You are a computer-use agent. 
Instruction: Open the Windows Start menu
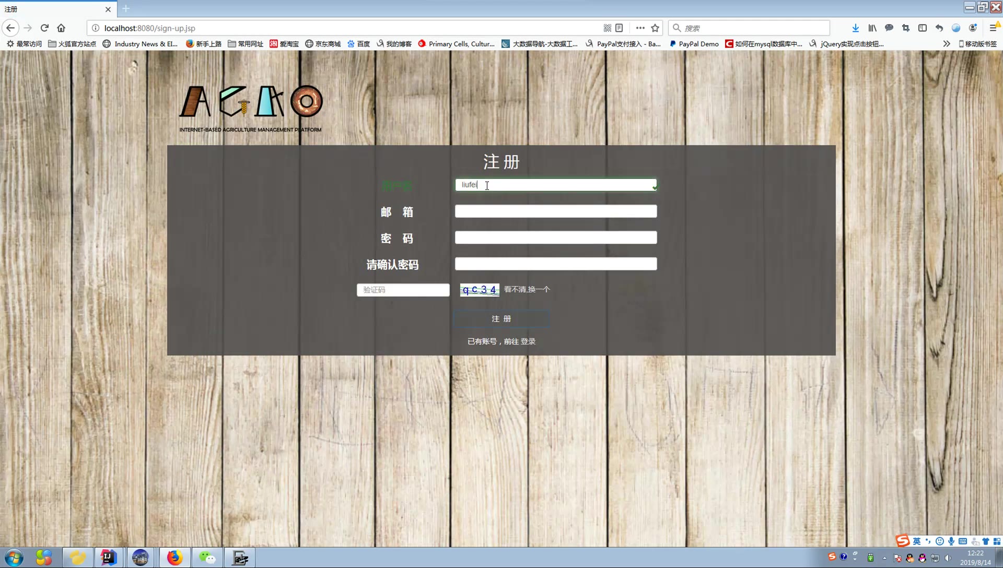[14, 558]
